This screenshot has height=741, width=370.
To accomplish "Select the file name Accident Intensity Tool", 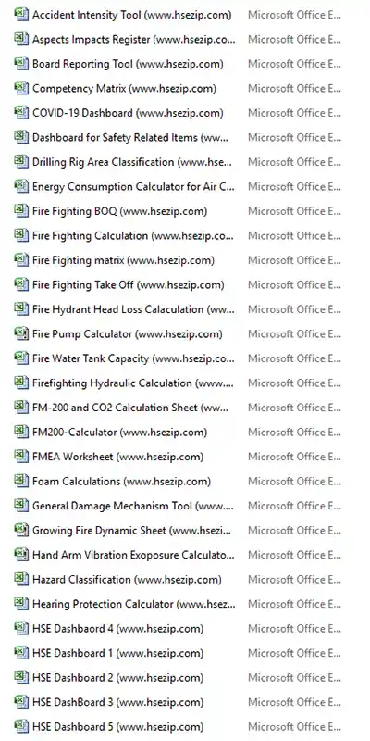I will click(131, 15).
